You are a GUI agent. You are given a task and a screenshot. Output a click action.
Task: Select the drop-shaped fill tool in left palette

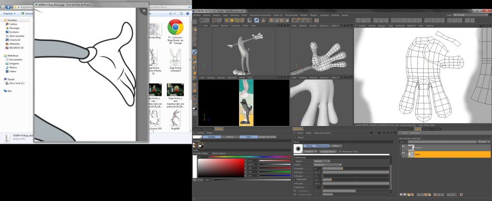pyautogui.click(x=195, y=73)
